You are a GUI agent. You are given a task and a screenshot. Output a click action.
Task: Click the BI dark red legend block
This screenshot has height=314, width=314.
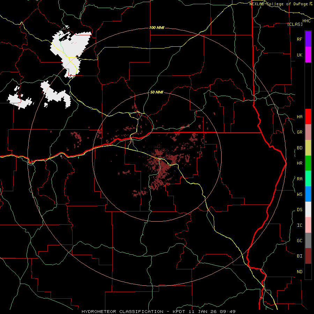308,256
